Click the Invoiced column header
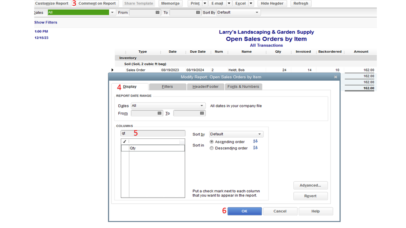This screenshot has width=406, height=228. tap(303, 52)
